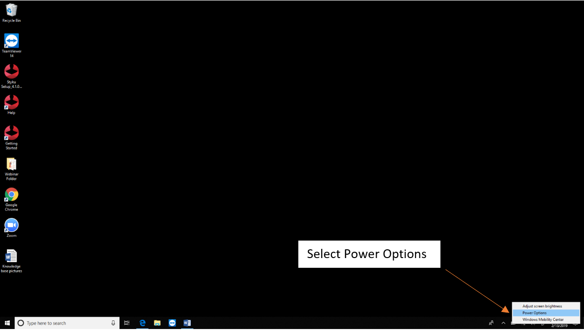Launch Microsoft Edge from the taskbar
584x330 pixels.
click(x=143, y=323)
